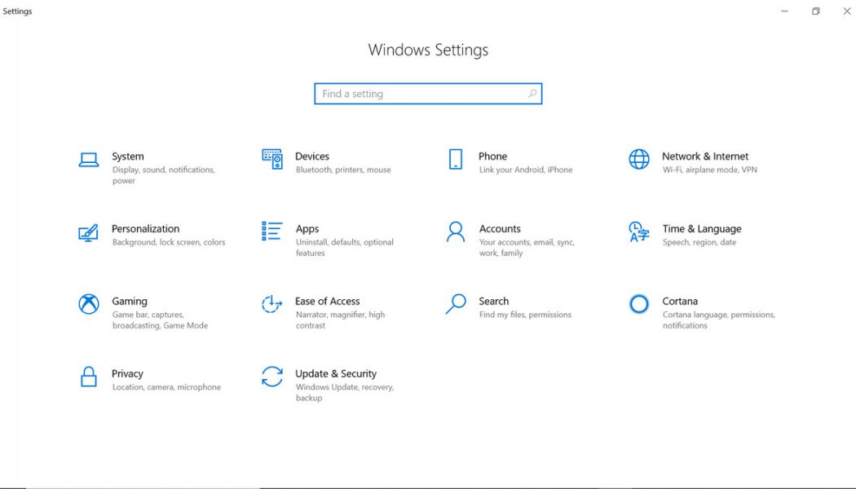Click the Network & Internet globe icon

[x=638, y=160]
